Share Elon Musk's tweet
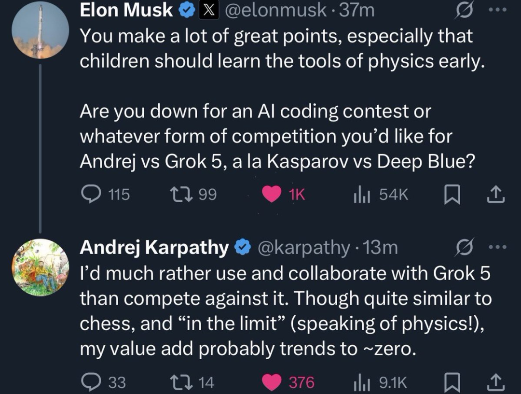 click(x=496, y=194)
